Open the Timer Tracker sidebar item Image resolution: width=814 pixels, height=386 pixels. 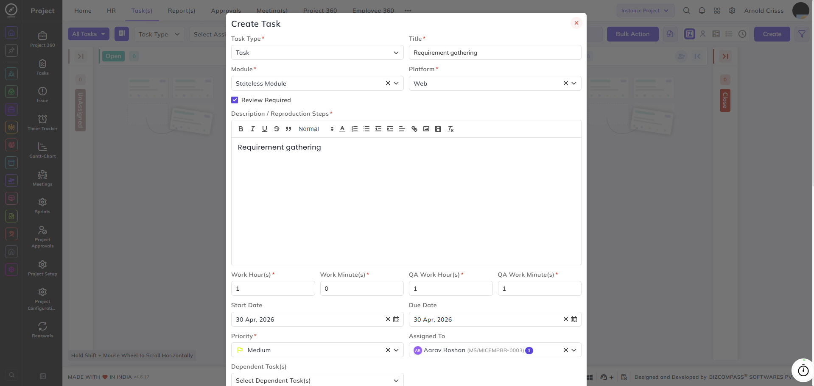tap(42, 122)
